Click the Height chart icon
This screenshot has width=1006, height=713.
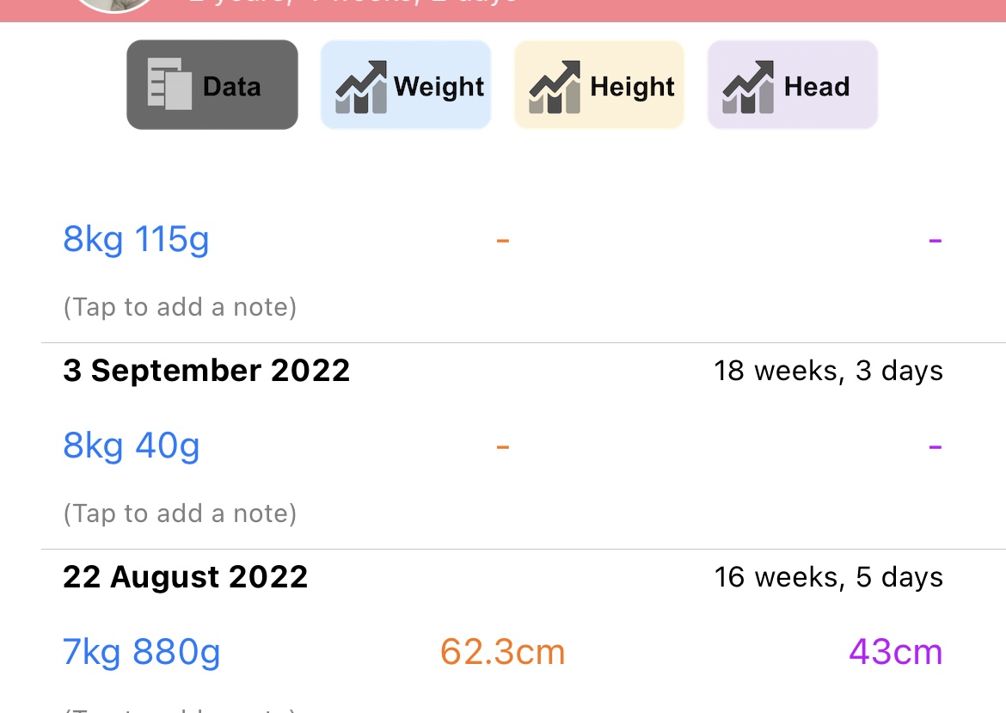click(x=555, y=86)
